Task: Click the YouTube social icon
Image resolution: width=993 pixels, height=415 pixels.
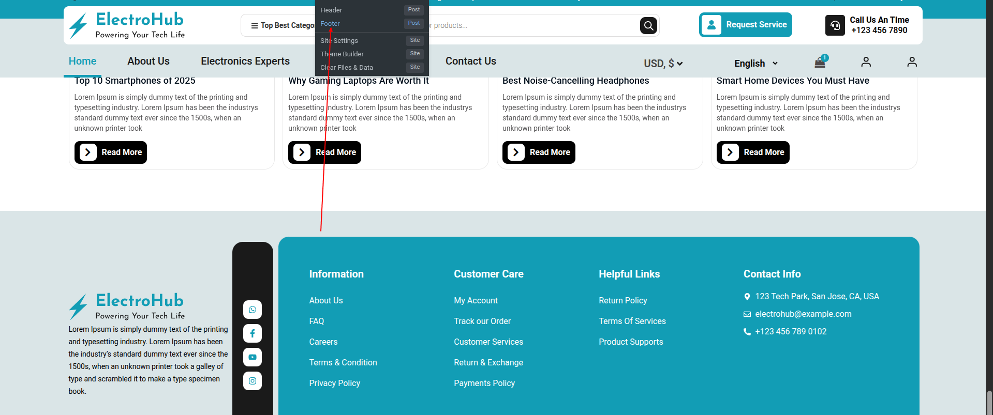Action: pos(253,357)
